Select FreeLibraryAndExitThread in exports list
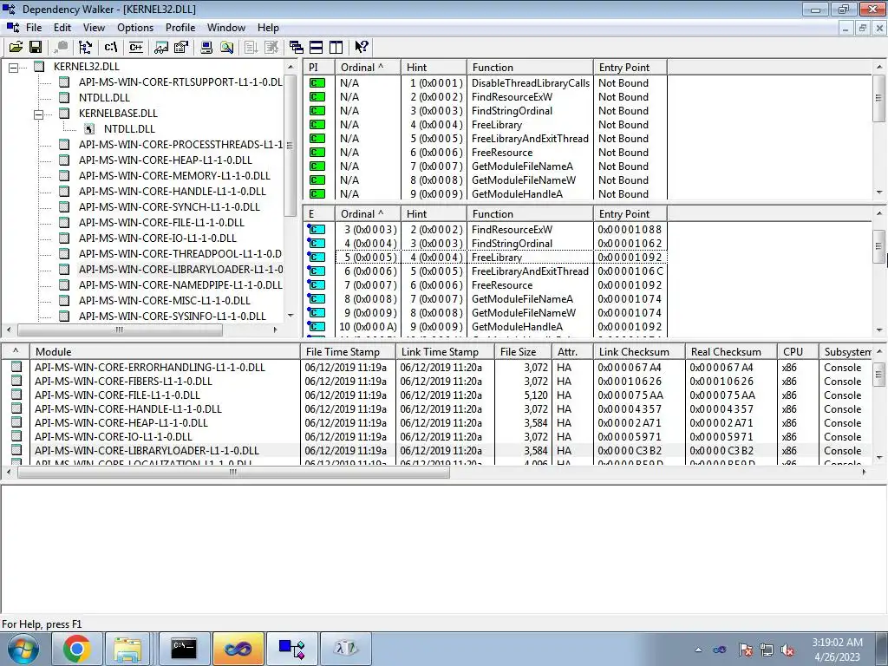 (530, 271)
